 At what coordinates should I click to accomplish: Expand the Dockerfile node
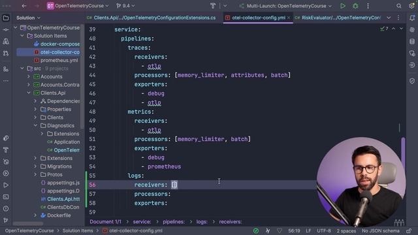pyautogui.click(x=35, y=215)
